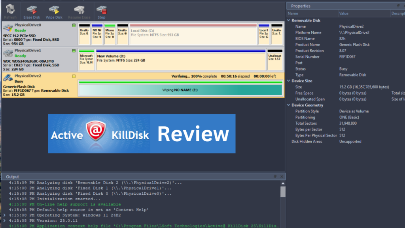Select the Platform Name property row label
The width and height of the screenshot is (405, 228).
(308, 32)
